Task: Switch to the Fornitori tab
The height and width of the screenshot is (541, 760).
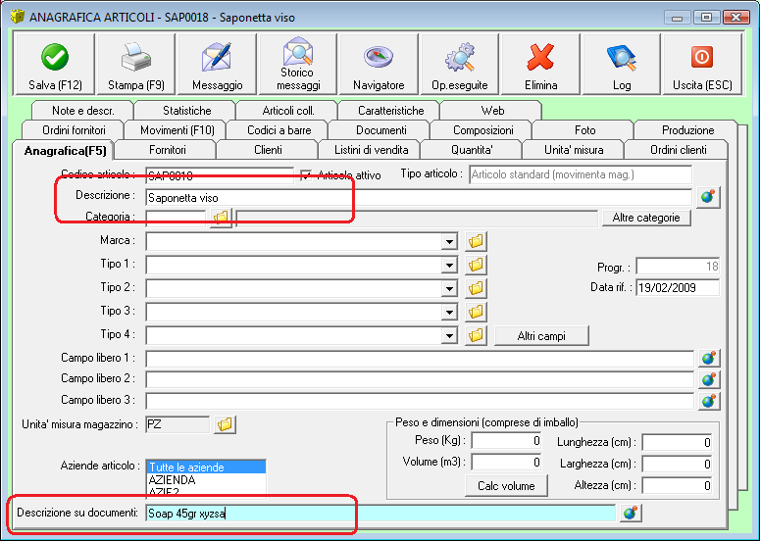Action: (168, 150)
